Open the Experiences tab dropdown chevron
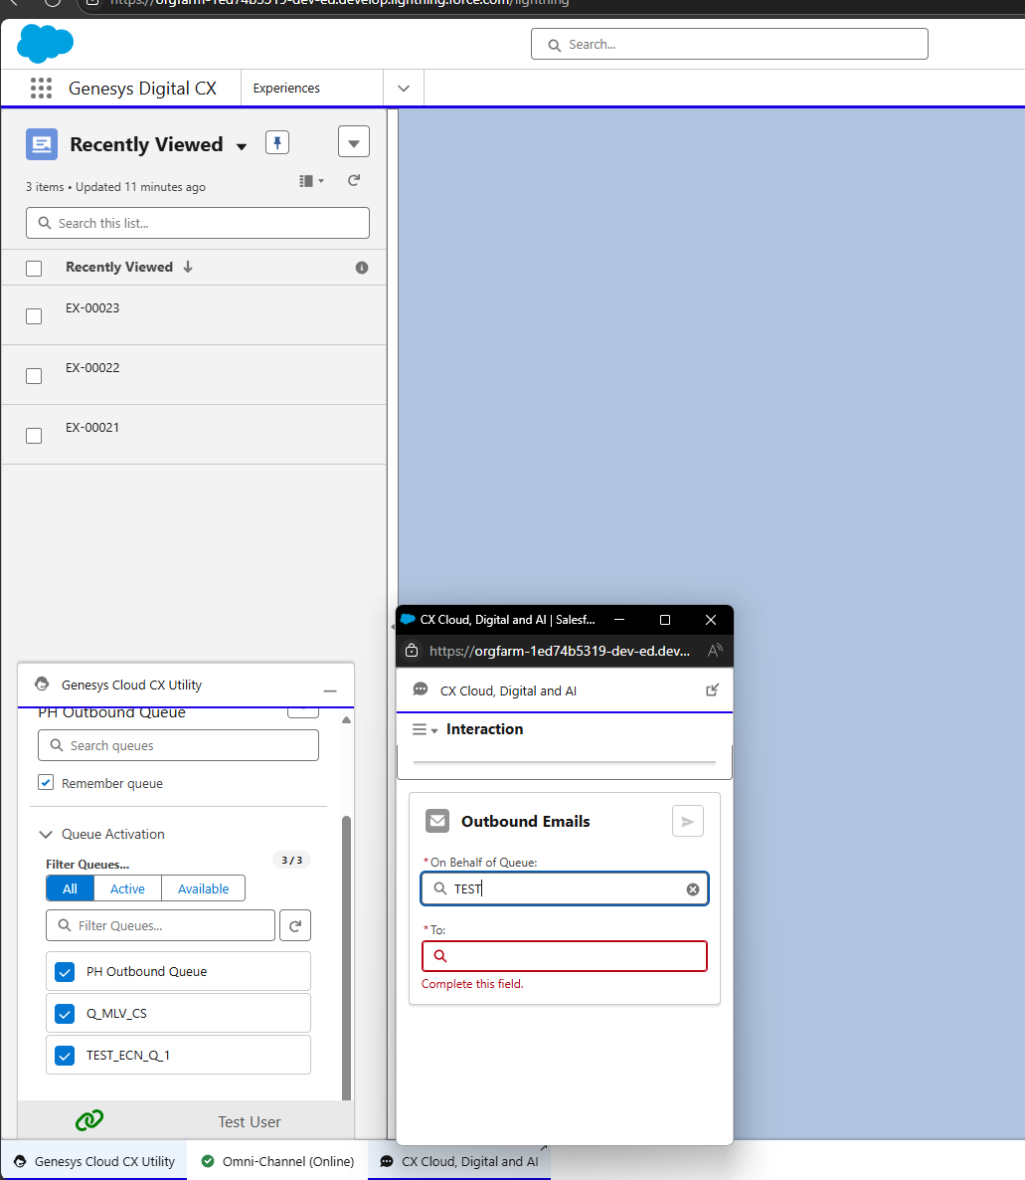 [404, 88]
